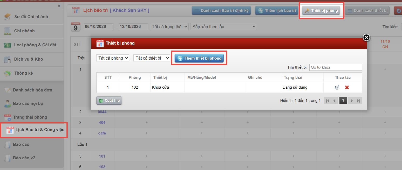Click the Thống kê chart icon
The height and width of the screenshot is (170, 402).
pyautogui.click(x=7, y=73)
